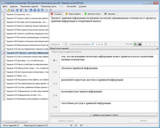
Task: Enable the Ограничение по времени checkbox
Action: click(x=93, y=44)
